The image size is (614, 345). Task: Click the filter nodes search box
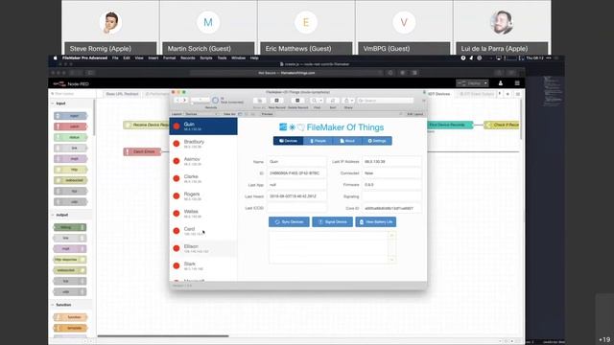(x=72, y=94)
